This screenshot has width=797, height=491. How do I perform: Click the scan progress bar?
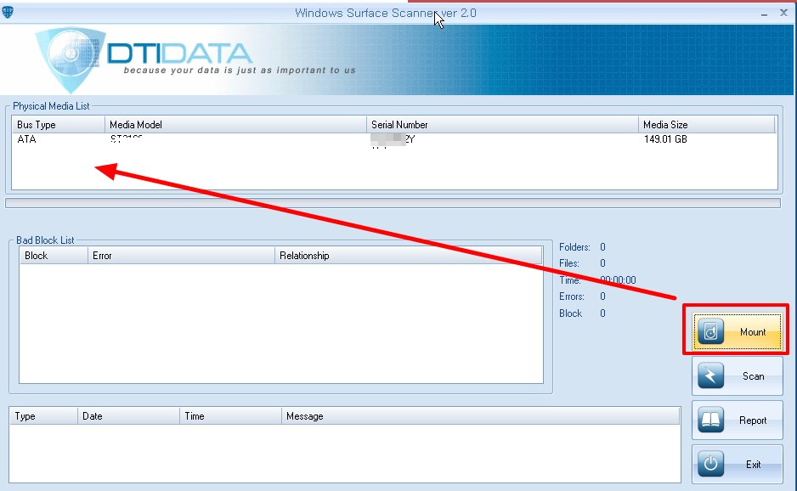(393, 203)
